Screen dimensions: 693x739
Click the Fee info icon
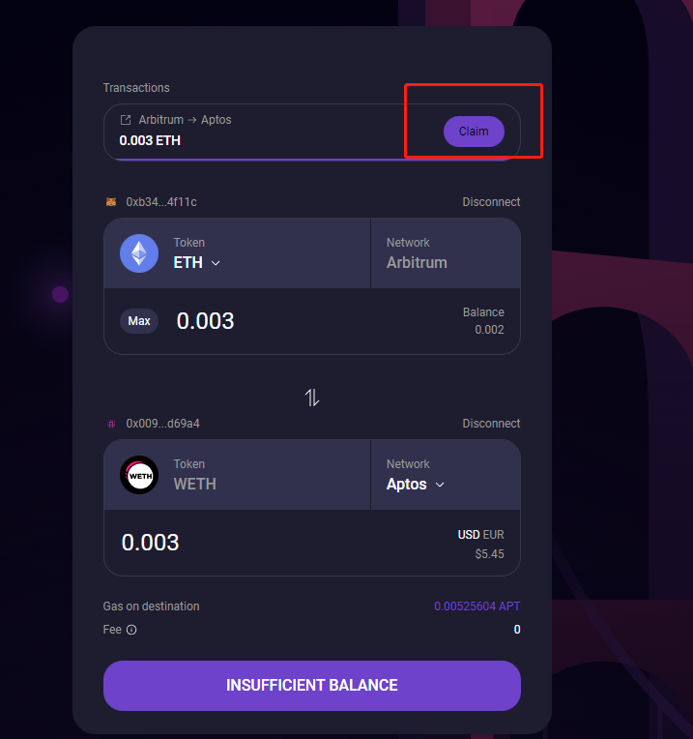(x=131, y=630)
